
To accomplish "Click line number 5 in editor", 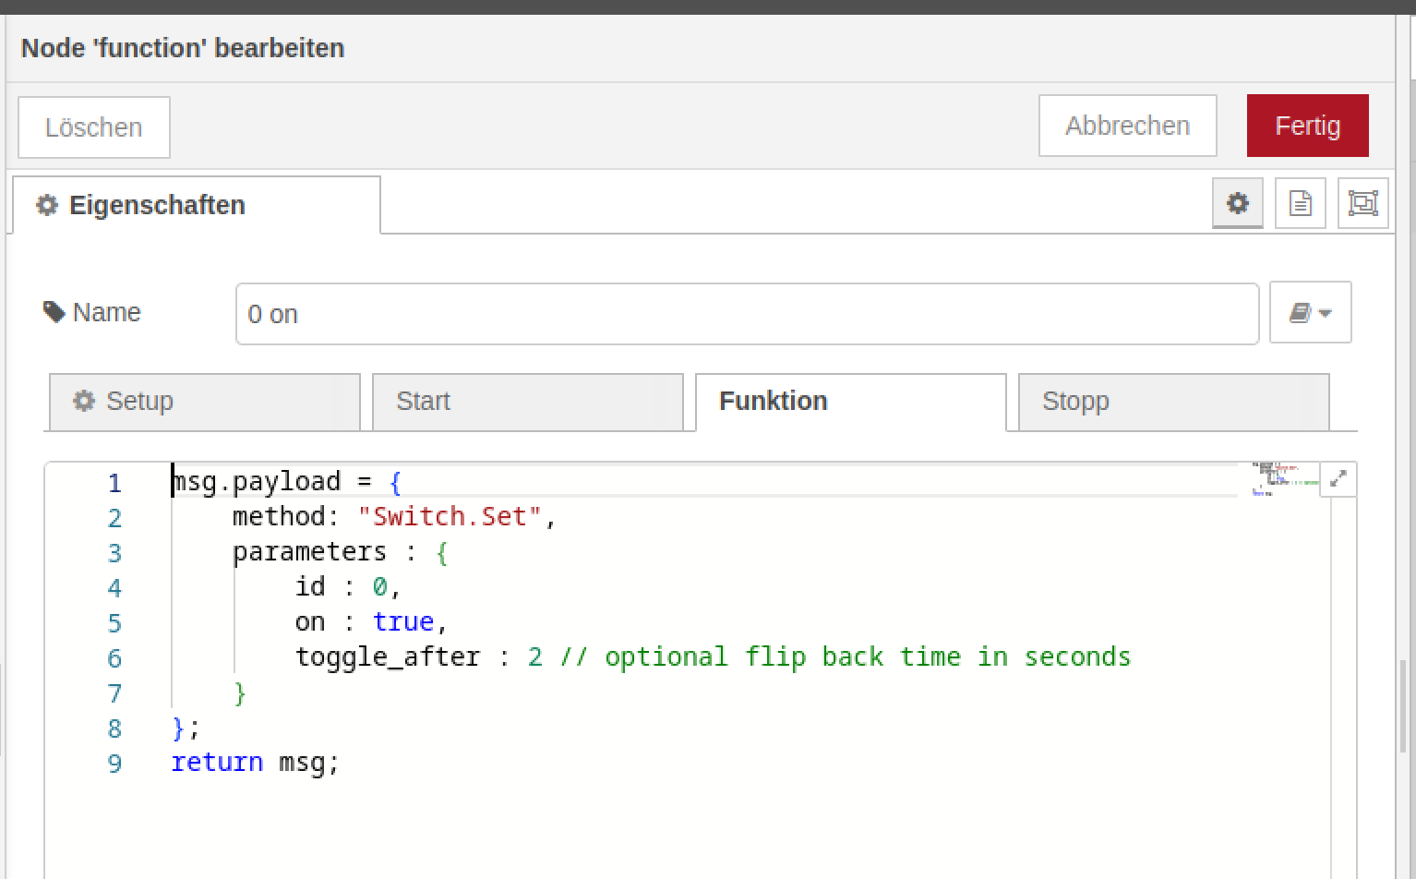I will pos(114,623).
